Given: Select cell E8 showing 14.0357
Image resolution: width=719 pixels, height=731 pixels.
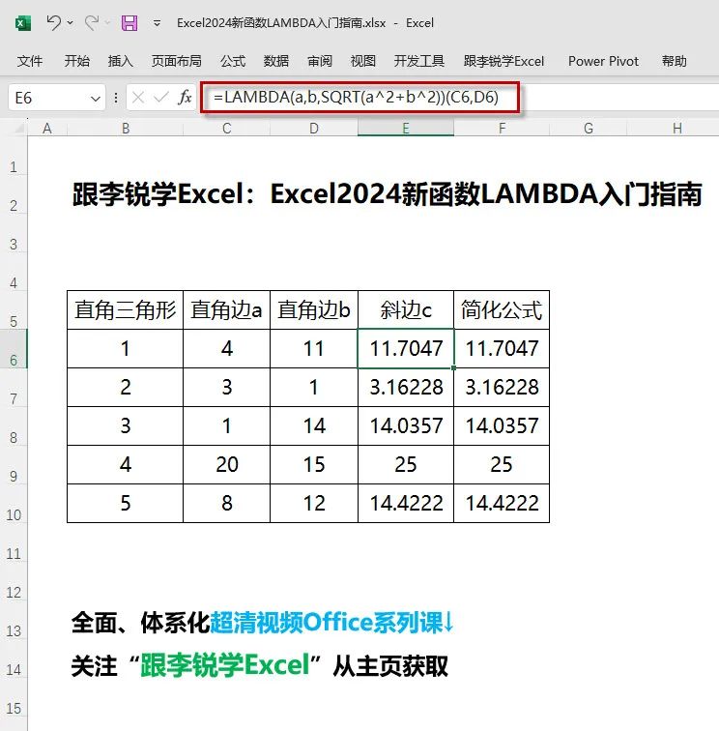Looking at the screenshot, I should pyautogui.click(x=406, y=426).
